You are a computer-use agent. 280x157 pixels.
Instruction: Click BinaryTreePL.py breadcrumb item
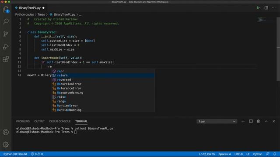tap(64, 14)
